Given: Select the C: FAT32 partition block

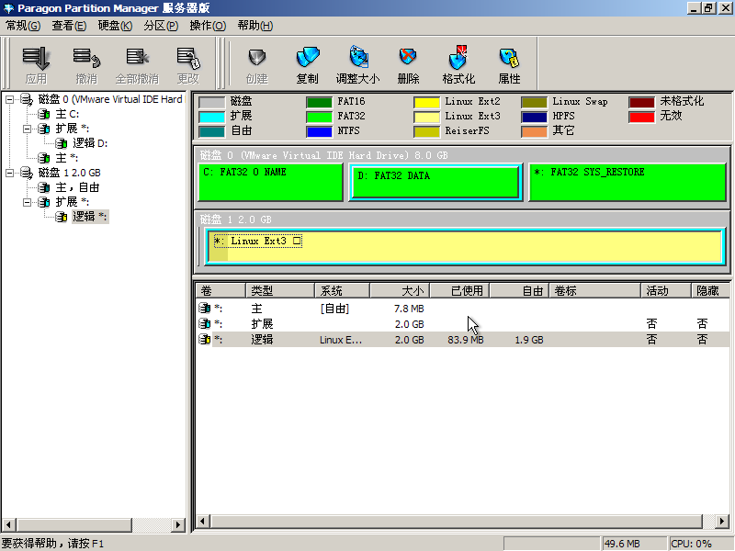Looking at the screenshot, I should pos(270,182).
